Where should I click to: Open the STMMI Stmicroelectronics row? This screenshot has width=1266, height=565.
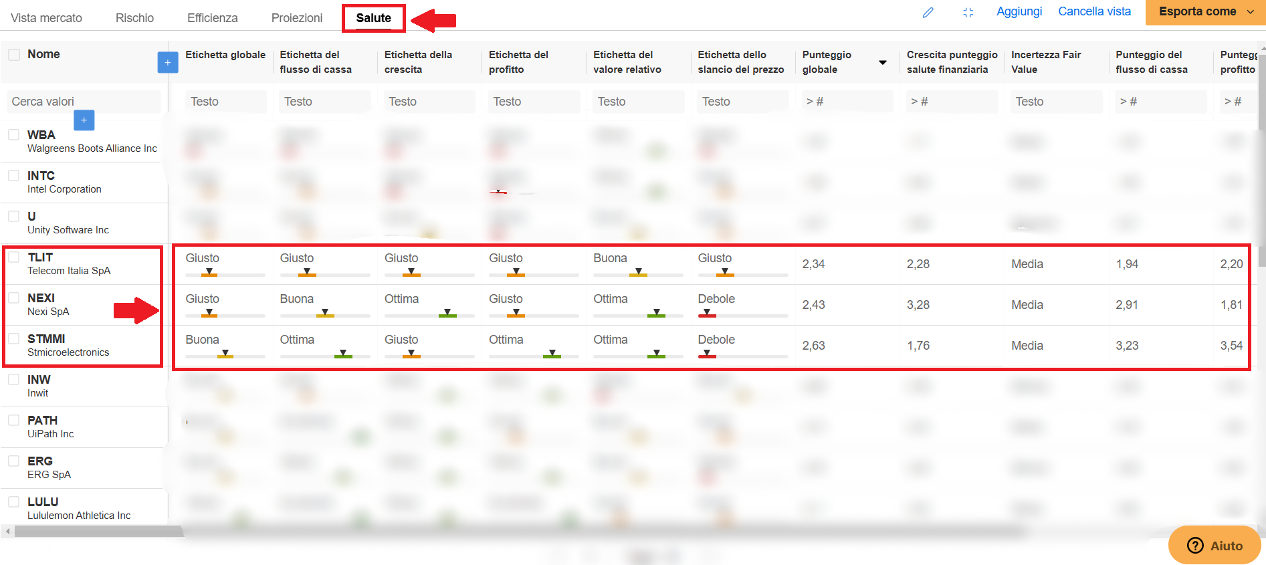tap(68, 346)
